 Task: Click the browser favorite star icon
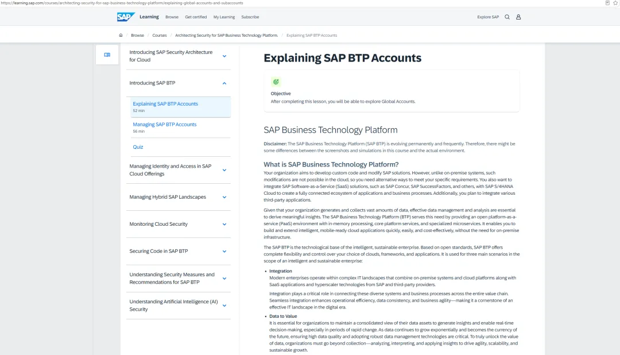click(x=615, y=3)
